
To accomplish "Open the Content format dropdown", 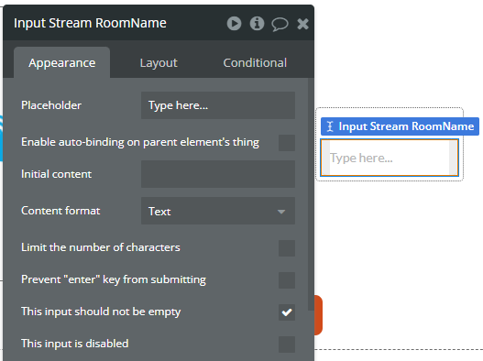I will point(218,211).
